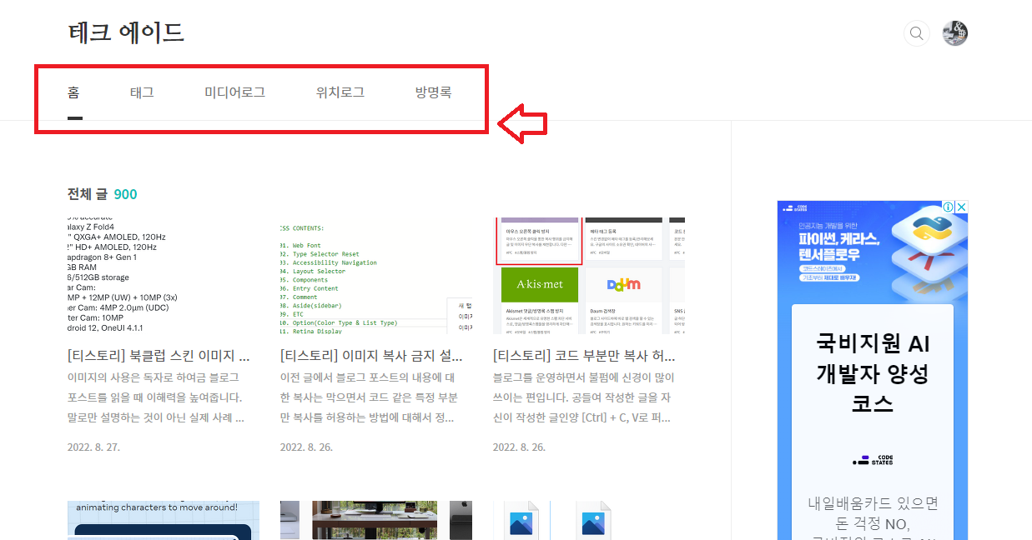1032x540 pixels.
Task: Open the blog search icon
Action: 916,33
